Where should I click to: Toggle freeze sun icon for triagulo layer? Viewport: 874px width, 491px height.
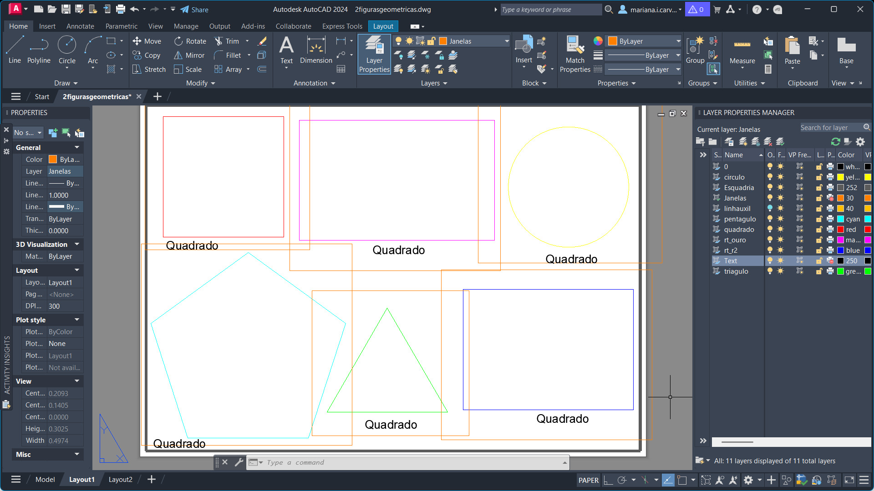780,271
